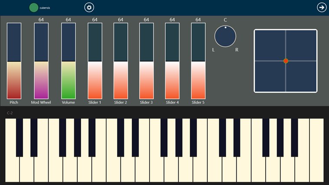Click on the Slider 1 control
The width and height of the screenshot is (329, 185).
[x=95, y=61]
